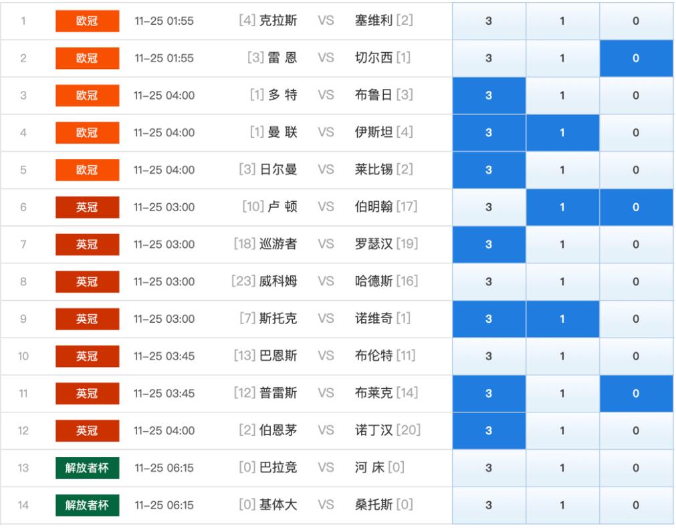
Task: Click match time 11-25 01:55 in row 1
Action: point(164,21)
